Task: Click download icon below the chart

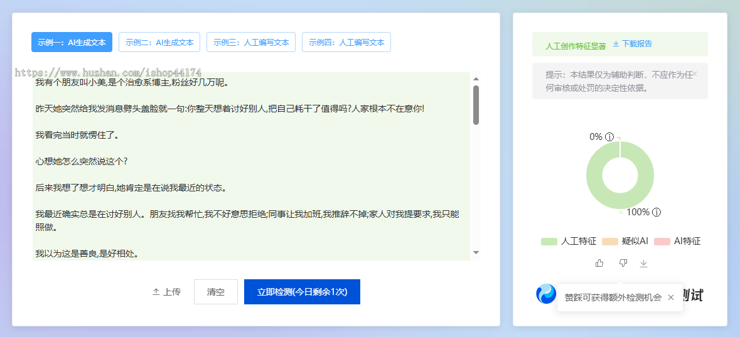Action: tap(644, 264)
